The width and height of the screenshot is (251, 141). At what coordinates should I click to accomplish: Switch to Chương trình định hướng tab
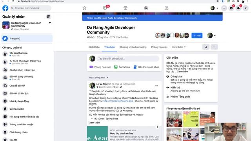coord(133,47)
